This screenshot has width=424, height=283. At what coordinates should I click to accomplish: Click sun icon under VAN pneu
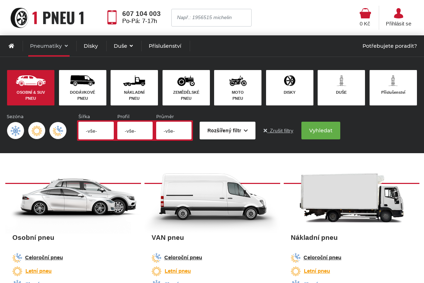[157, 271]
